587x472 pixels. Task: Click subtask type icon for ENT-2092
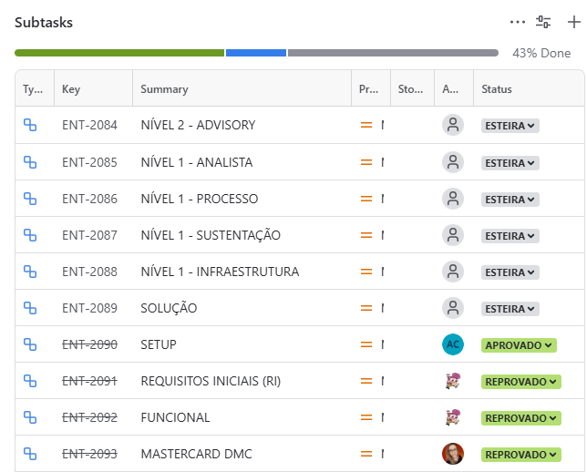pyautogui.click(x=30, y=417)
